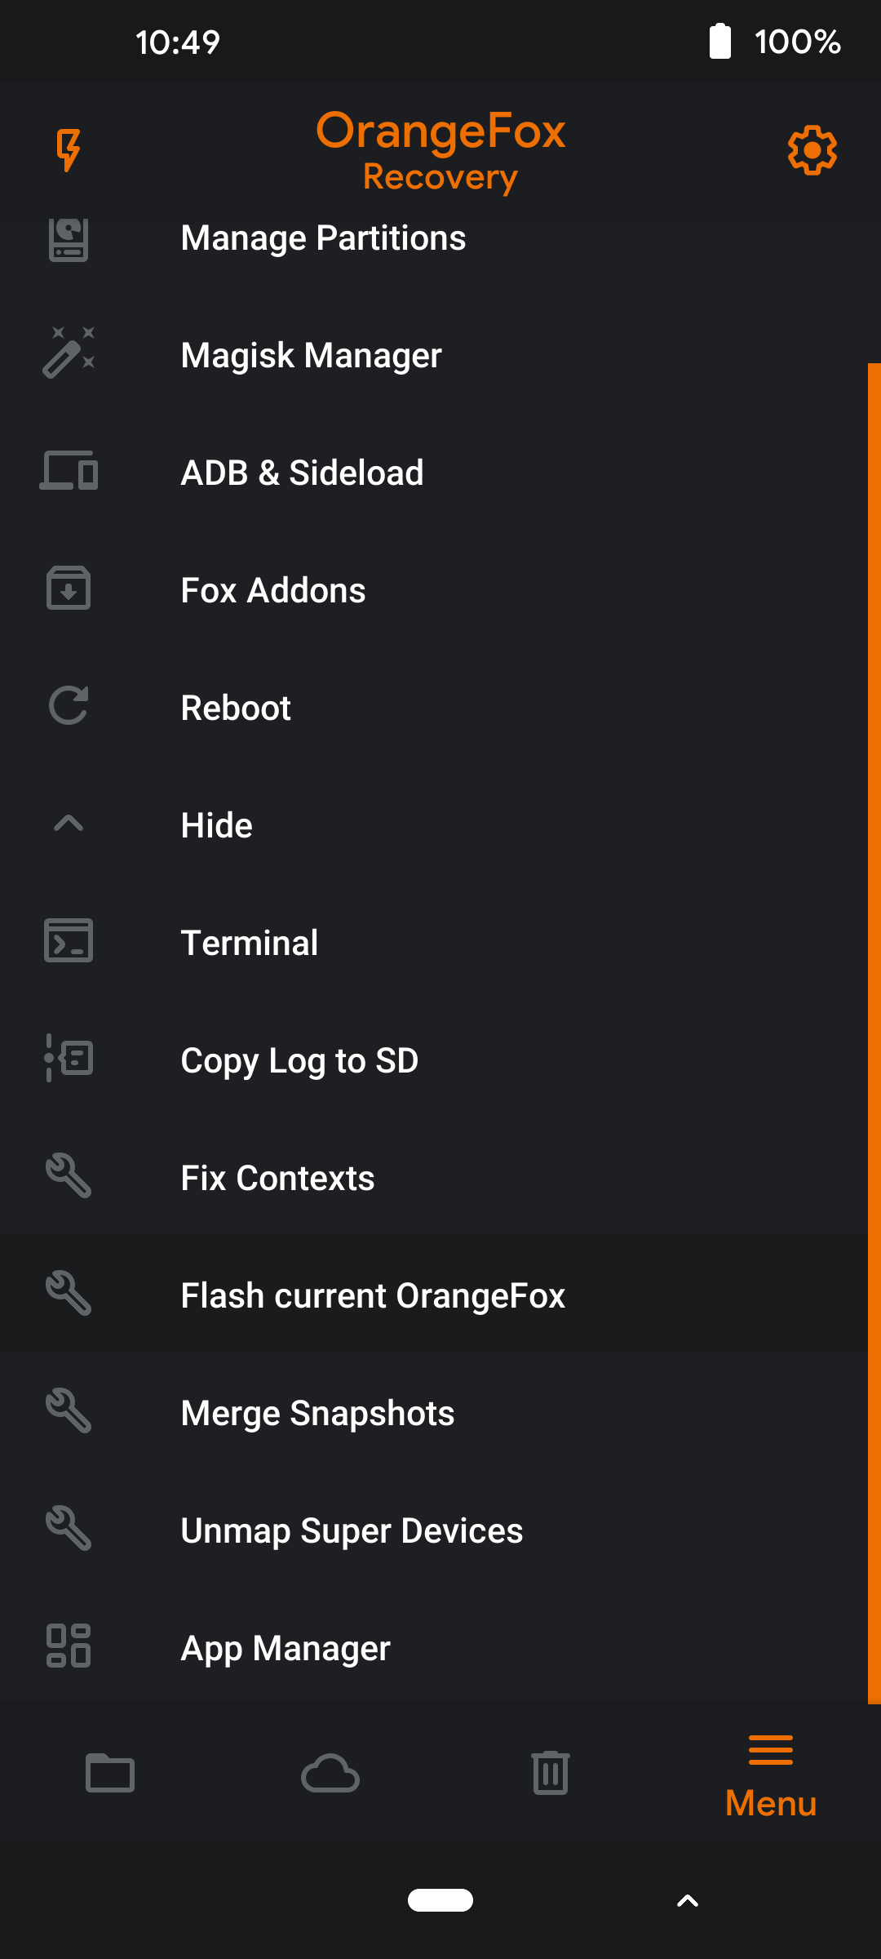The image size is (881, 1959).
Task: Open the Files tab folder icon
Action: [110, 1773]
